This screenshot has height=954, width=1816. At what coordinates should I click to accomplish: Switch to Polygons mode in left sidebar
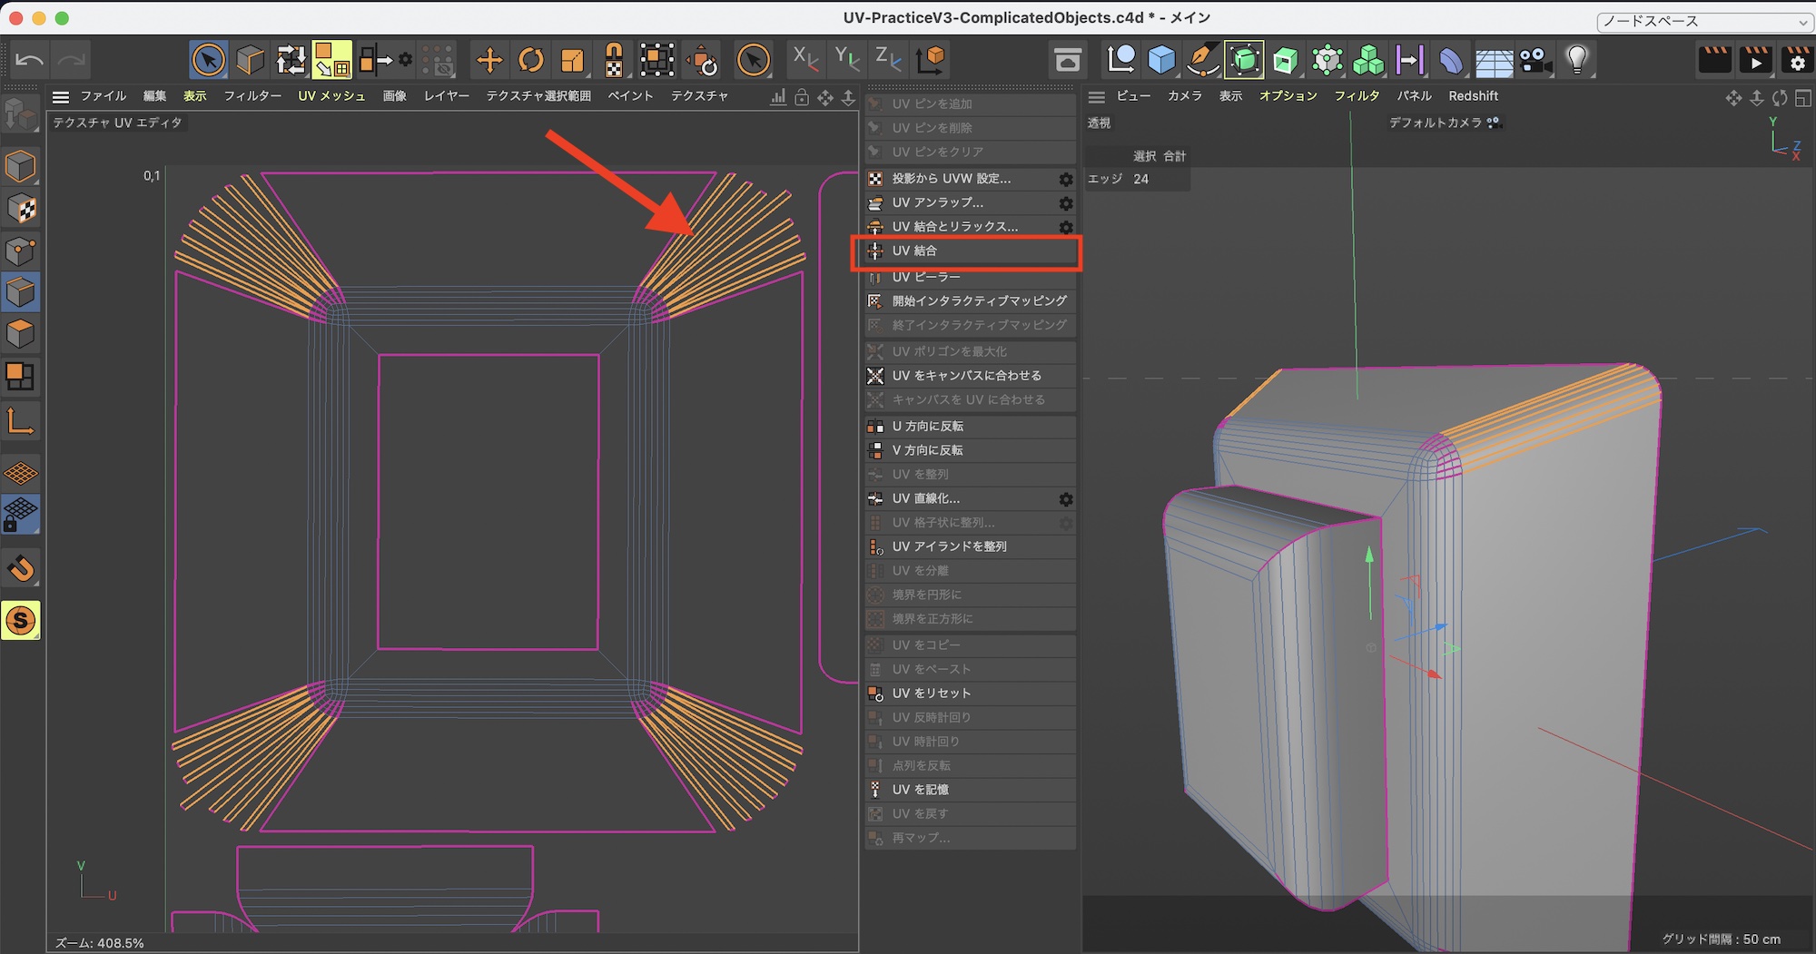(20, 334)
